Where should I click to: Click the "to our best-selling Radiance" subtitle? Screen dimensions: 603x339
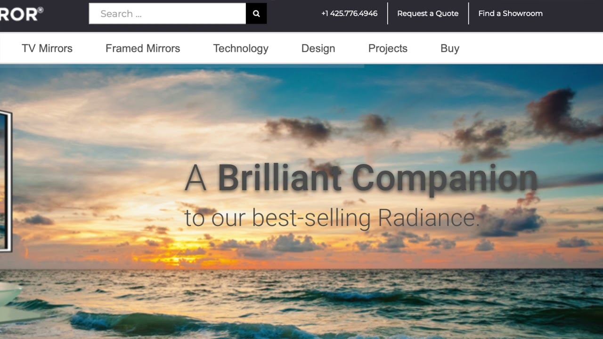tap(332, 218)
